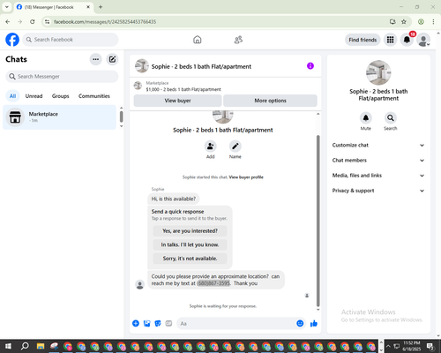Click the Add people icon
This screenshot has height=353, width=441.
210,146
